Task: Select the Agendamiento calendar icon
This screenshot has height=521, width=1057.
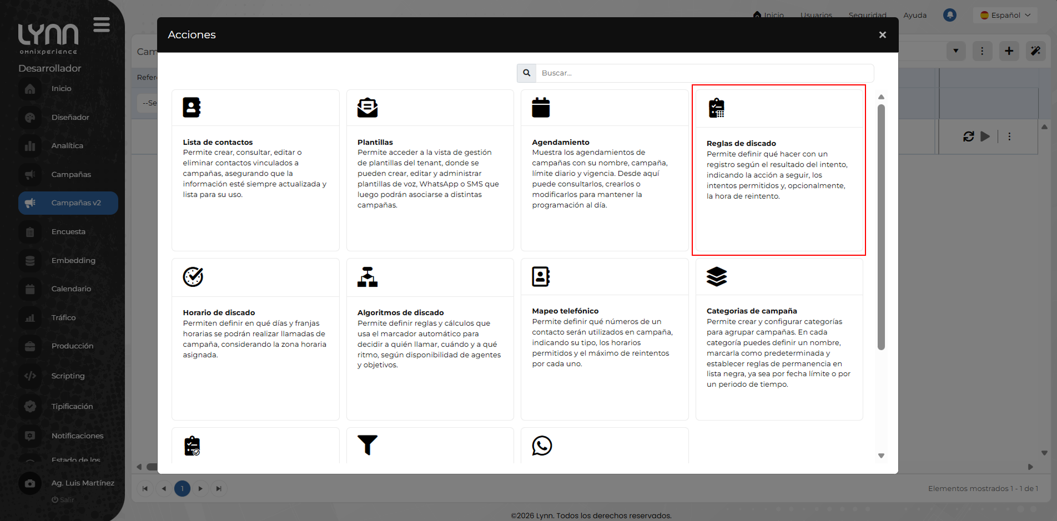Action: click(x=541, y=107)
